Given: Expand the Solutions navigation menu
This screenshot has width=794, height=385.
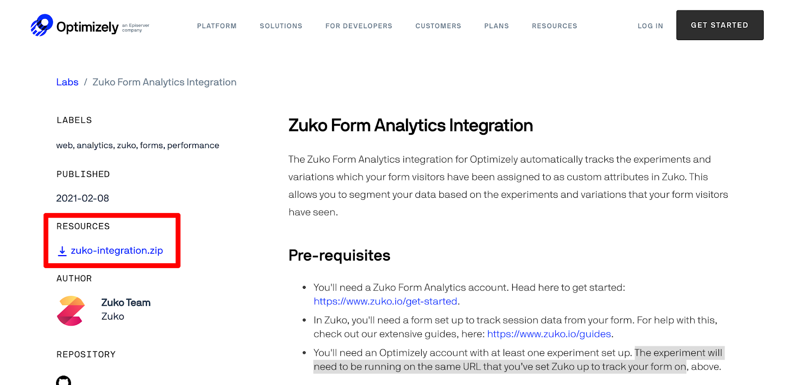Looking at the screenshot, I should [x=280, y=26].
